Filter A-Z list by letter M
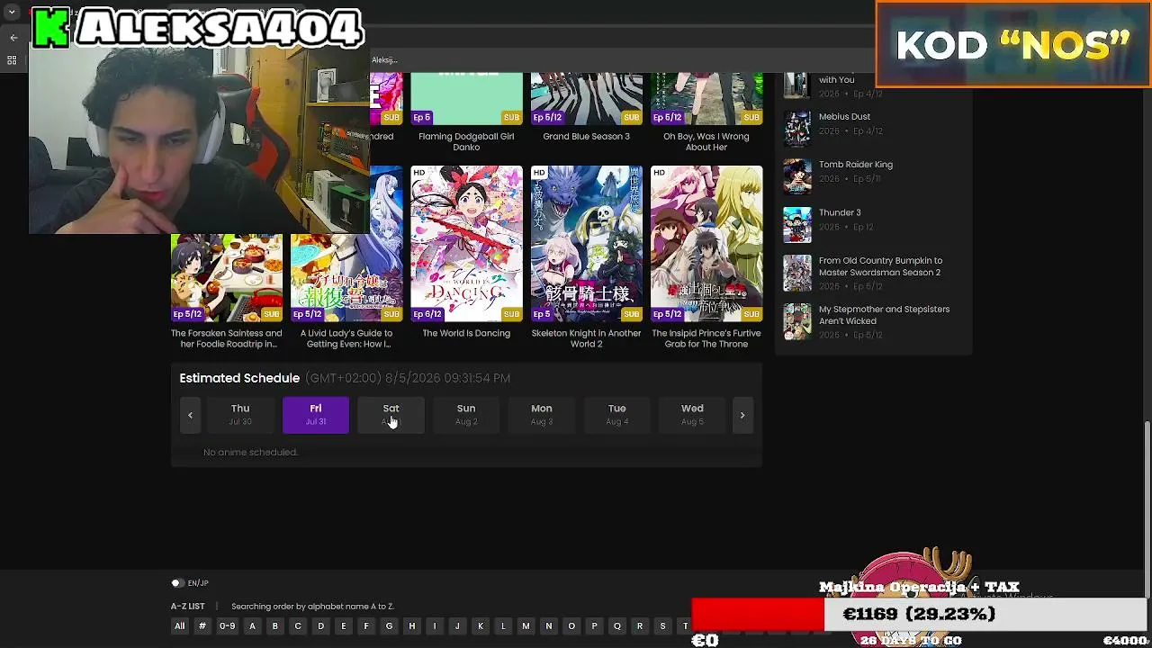Image resolution: width=1152 pixels, height=648 pixels. [x=526, y=626]
